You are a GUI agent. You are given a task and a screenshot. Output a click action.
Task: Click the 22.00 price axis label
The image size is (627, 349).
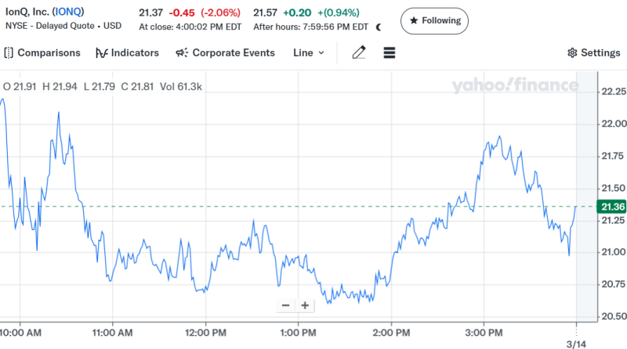[x=614, y=124]
